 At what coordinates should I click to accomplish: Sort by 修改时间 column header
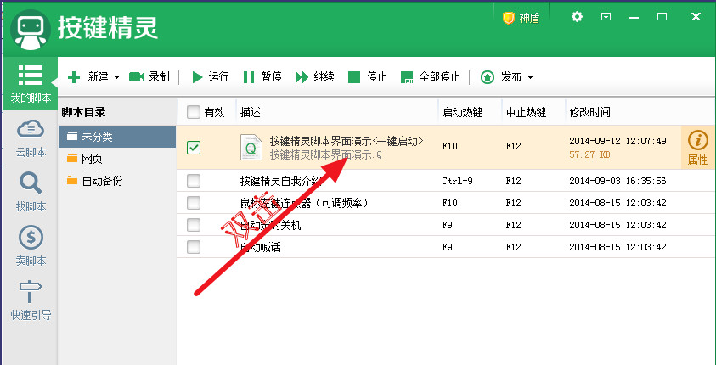pos(589,112)
